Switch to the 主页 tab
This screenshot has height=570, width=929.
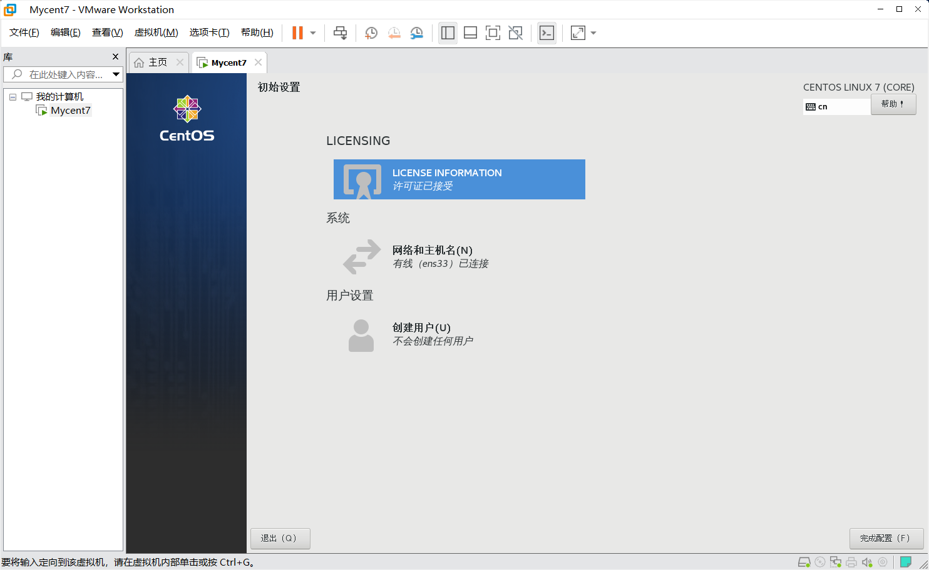pos(158,62)
